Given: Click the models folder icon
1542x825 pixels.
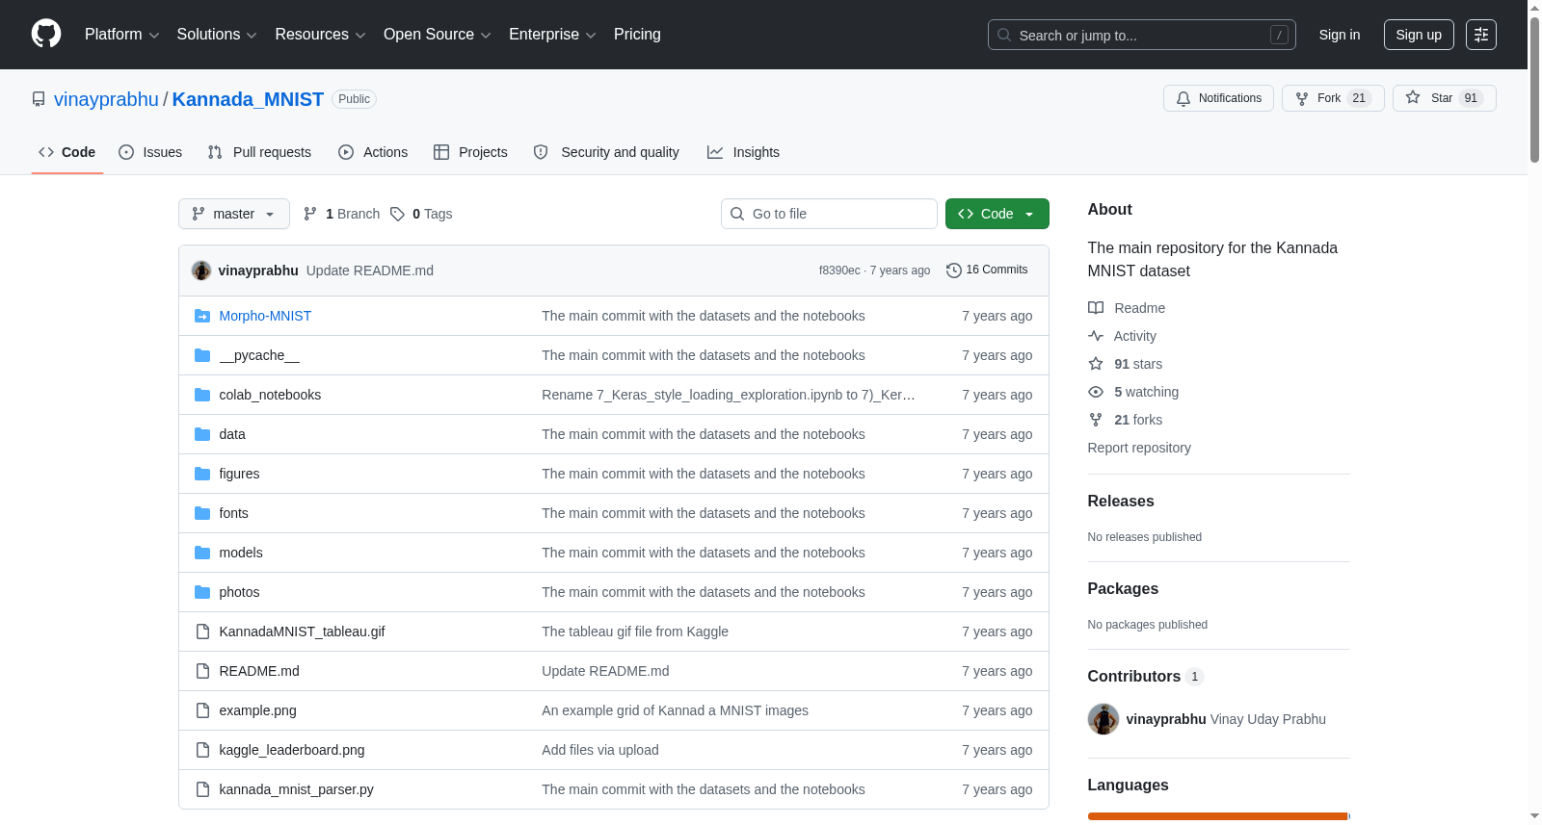Looking at the screenshot, I should pyautogui.click(x=202, y=553).
